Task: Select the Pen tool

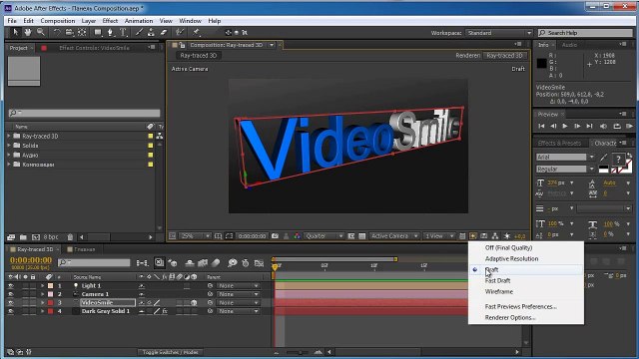Action: click(x=110, y=32)
